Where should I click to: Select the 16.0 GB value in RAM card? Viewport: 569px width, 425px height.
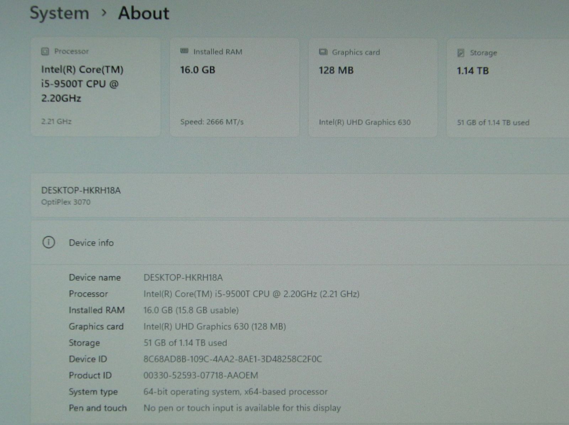pos(198,70)
